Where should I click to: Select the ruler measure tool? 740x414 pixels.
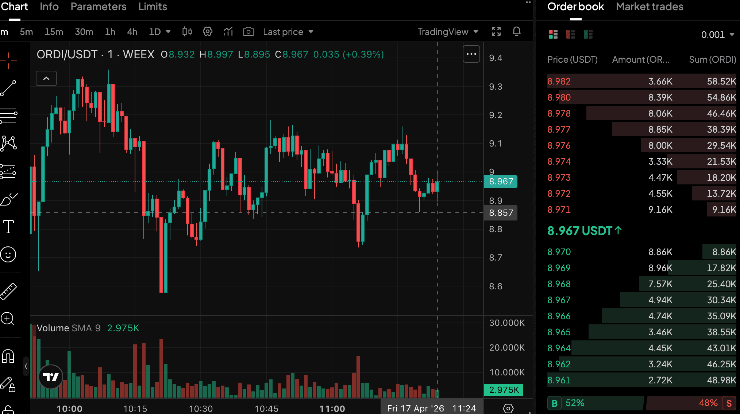point(8,291)
